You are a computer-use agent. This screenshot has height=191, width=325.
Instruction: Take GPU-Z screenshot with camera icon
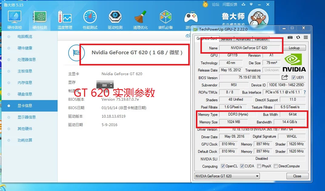290,37
